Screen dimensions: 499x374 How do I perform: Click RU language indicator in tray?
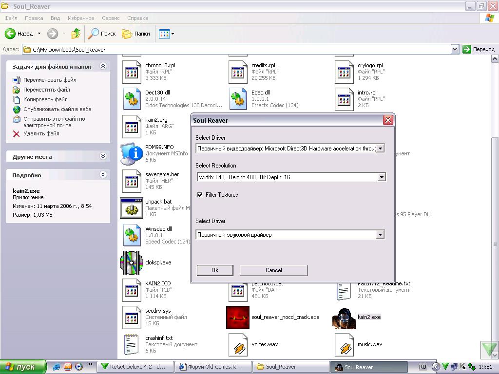click(422, 367)
